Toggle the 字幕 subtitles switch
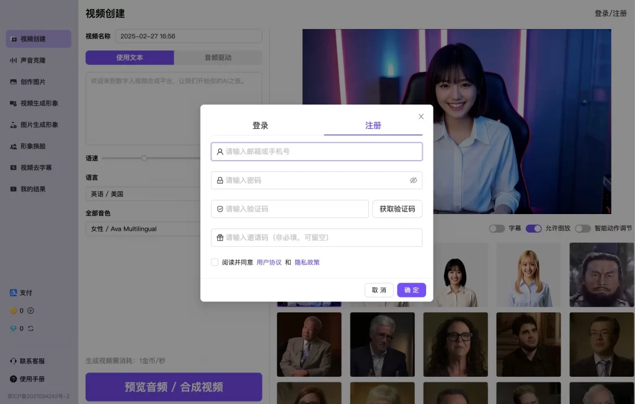 (x=497, y=228)
